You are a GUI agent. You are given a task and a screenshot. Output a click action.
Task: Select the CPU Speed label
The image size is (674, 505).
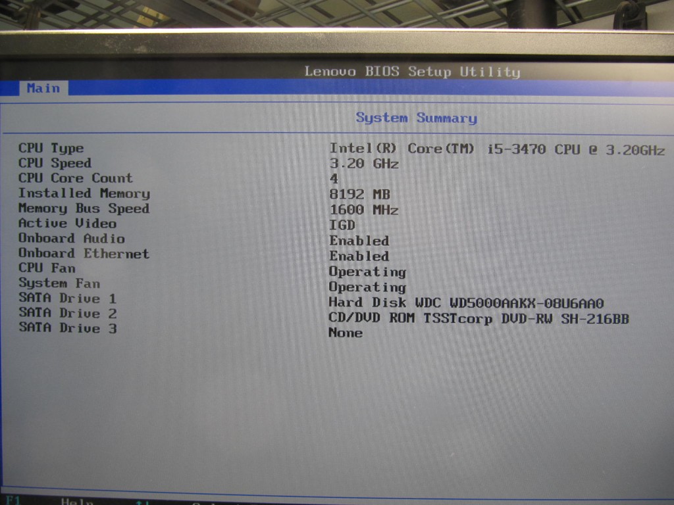55,163
